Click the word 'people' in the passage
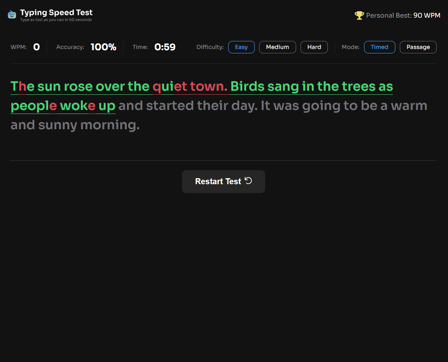Viewport: 448px width, 362px height. click(x=33, y=106)
